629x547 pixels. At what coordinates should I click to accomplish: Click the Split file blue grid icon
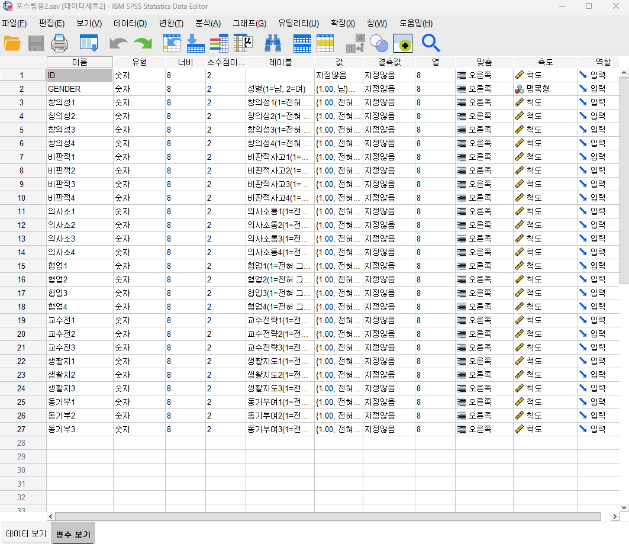(302, 43)
